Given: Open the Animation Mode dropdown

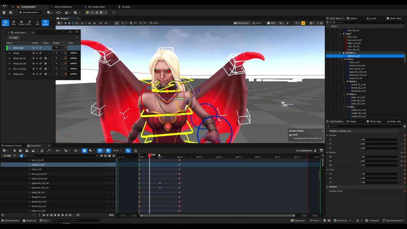Looking at the screenshot, I should point(30,12).
